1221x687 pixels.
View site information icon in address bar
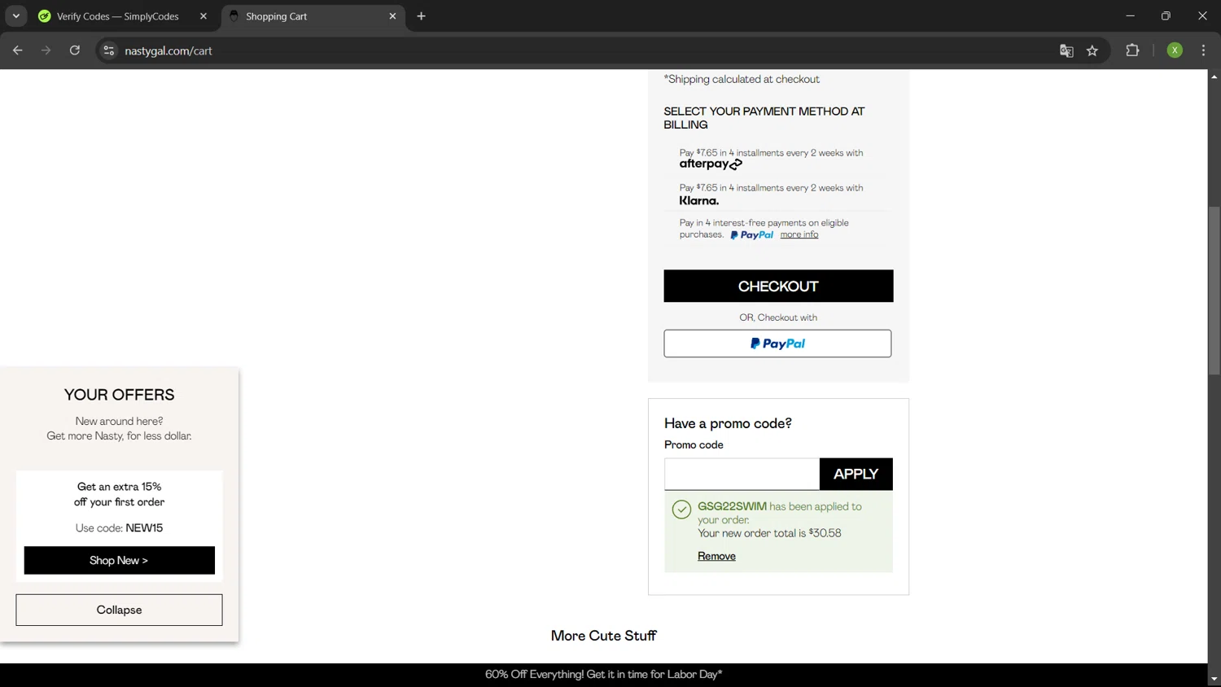(108, 50)
